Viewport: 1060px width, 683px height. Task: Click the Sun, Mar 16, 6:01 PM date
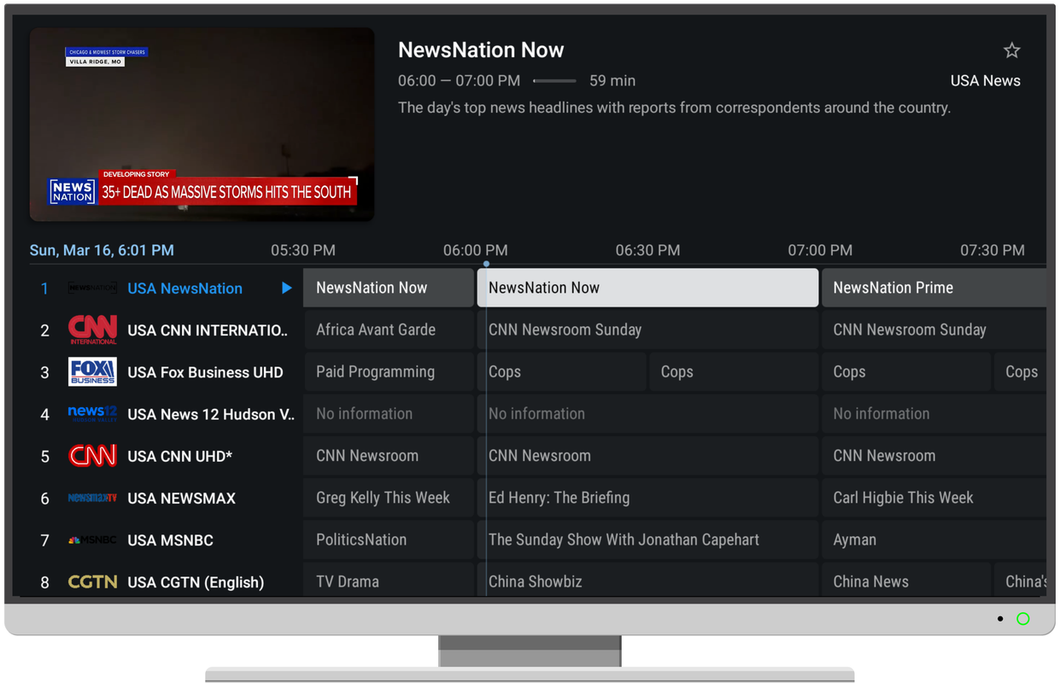pyautogui.click(x=102, y=250)
